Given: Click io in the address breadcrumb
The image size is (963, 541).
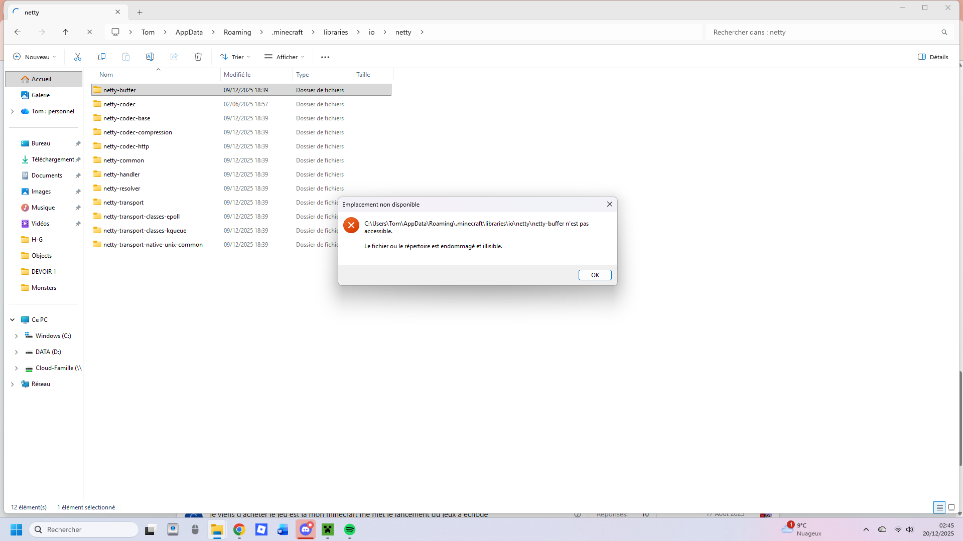Looking at the screenshot, I should click(x=372, y=32).
